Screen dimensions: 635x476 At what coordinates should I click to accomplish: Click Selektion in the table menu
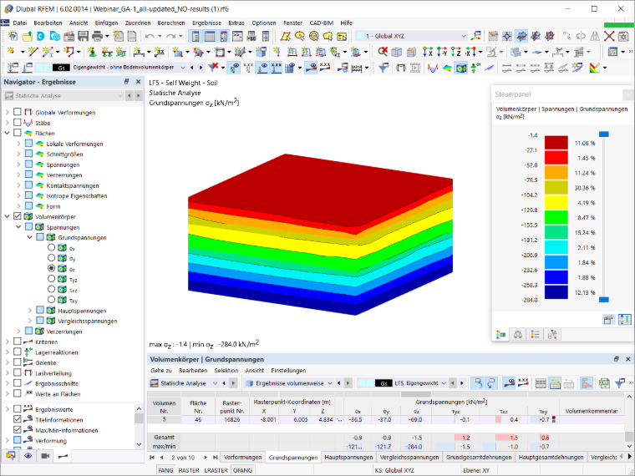(x=226, y=370)
